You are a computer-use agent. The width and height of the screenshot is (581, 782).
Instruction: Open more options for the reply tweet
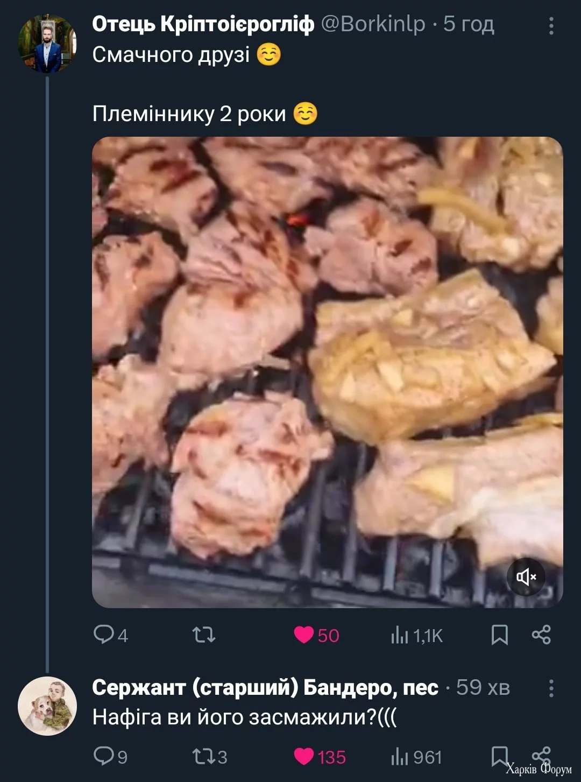[x=551, y=688]
